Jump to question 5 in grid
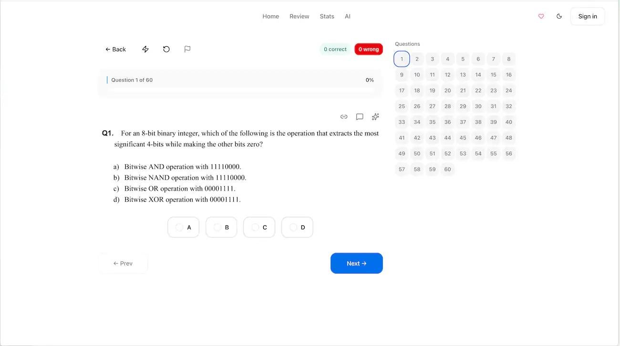Viewport: 620px width, 346px height. click(x=463, y=59)
